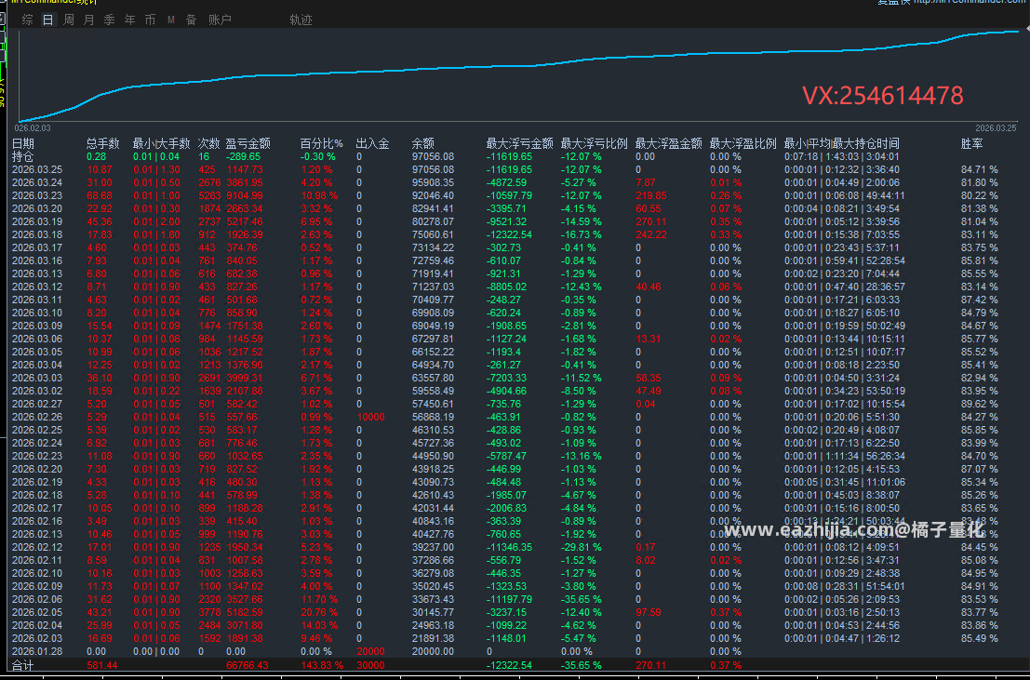Click floating loss ratio -29.81 %
The image size is (1030, 680).
coord(582,547)
